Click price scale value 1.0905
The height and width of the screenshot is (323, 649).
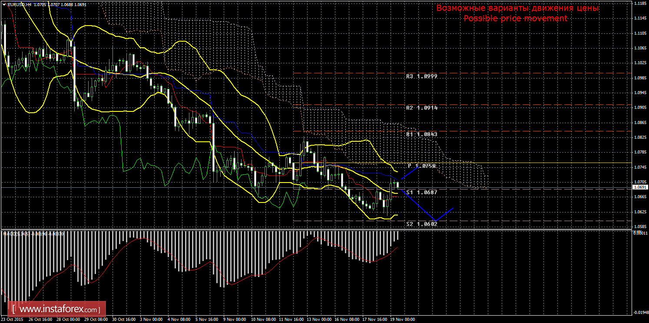click(640, 108)
